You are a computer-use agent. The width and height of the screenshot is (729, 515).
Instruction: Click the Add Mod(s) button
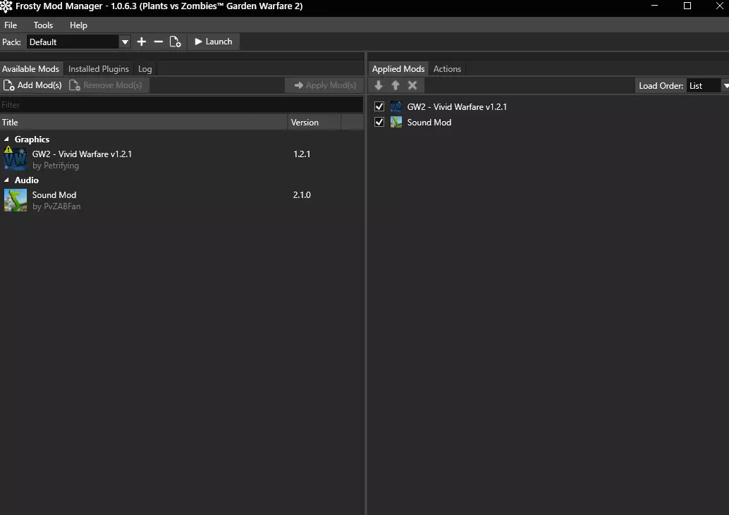pos(32,85)
